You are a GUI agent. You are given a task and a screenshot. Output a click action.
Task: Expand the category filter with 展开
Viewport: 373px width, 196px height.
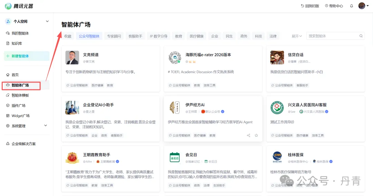[x=297, y=36]
